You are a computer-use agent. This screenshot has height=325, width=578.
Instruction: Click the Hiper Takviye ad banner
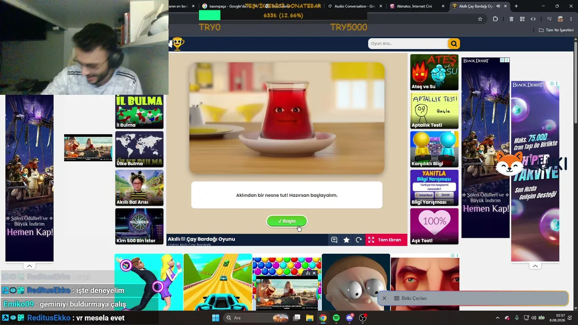pyautogui.click(x=535, y=172)
